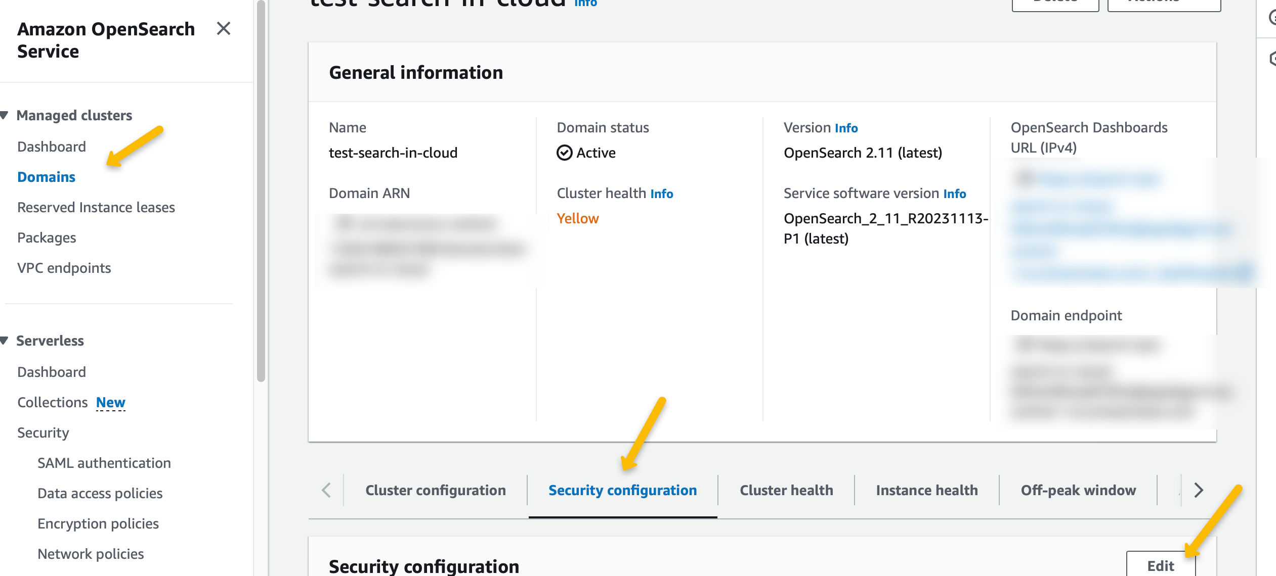This screenshot has width=1276, height=576.
Task: Open Network policies
Action: tap(91, 554)
